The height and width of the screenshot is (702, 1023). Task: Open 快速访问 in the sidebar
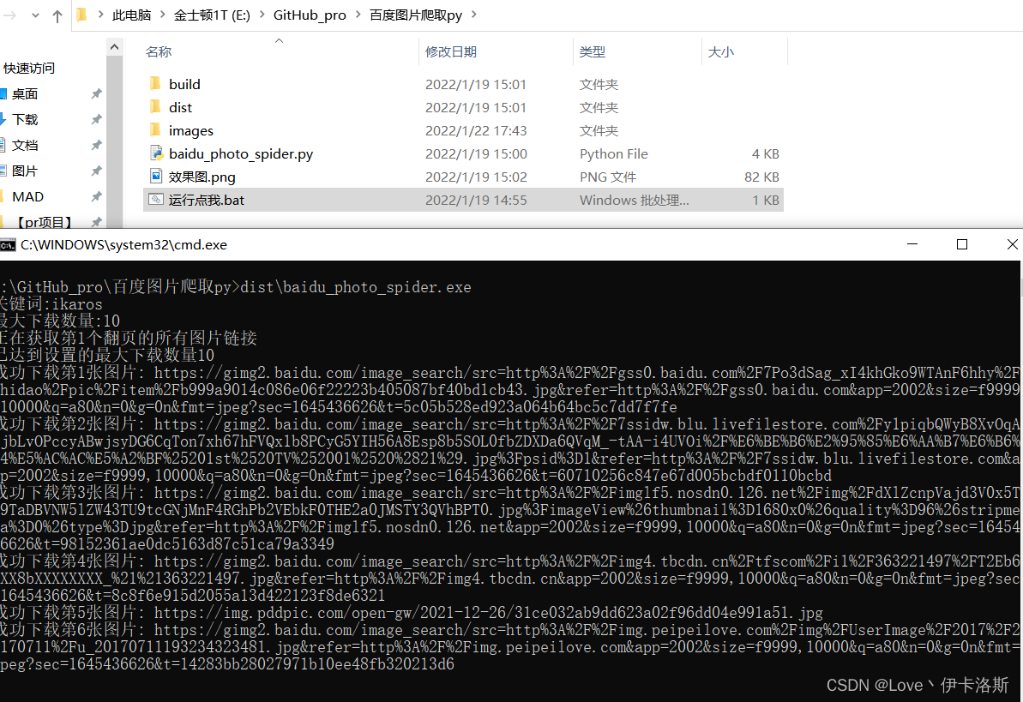point(28,68)
